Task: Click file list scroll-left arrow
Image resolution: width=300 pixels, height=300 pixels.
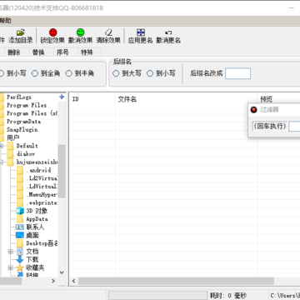Action: [x=73, y=281]
